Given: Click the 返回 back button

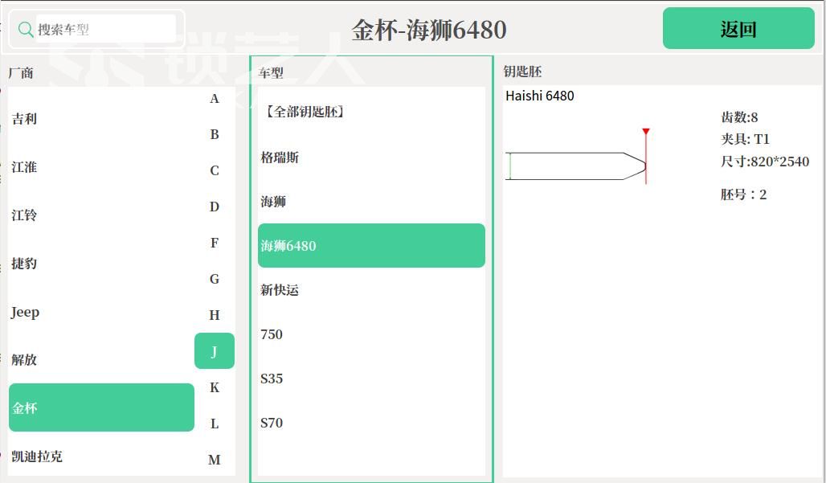Looking at the screenshot, I should tap(738, 28).
